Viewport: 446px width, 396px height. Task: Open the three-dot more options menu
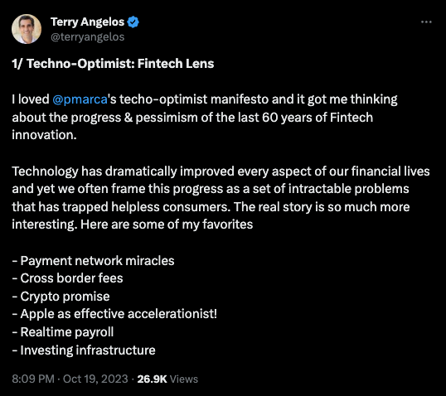pyautogui.click(x=426, y=22)
